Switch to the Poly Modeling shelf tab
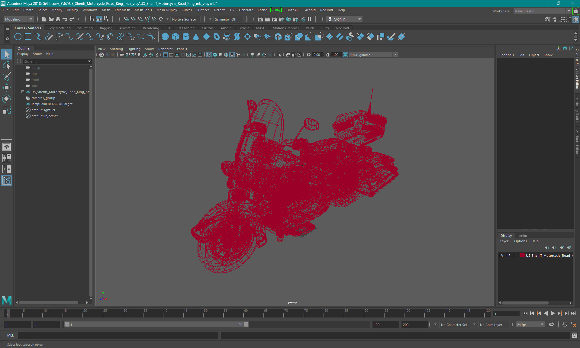Image resolution: width=580 pixels, height=348 pixels. coord(60,28)
